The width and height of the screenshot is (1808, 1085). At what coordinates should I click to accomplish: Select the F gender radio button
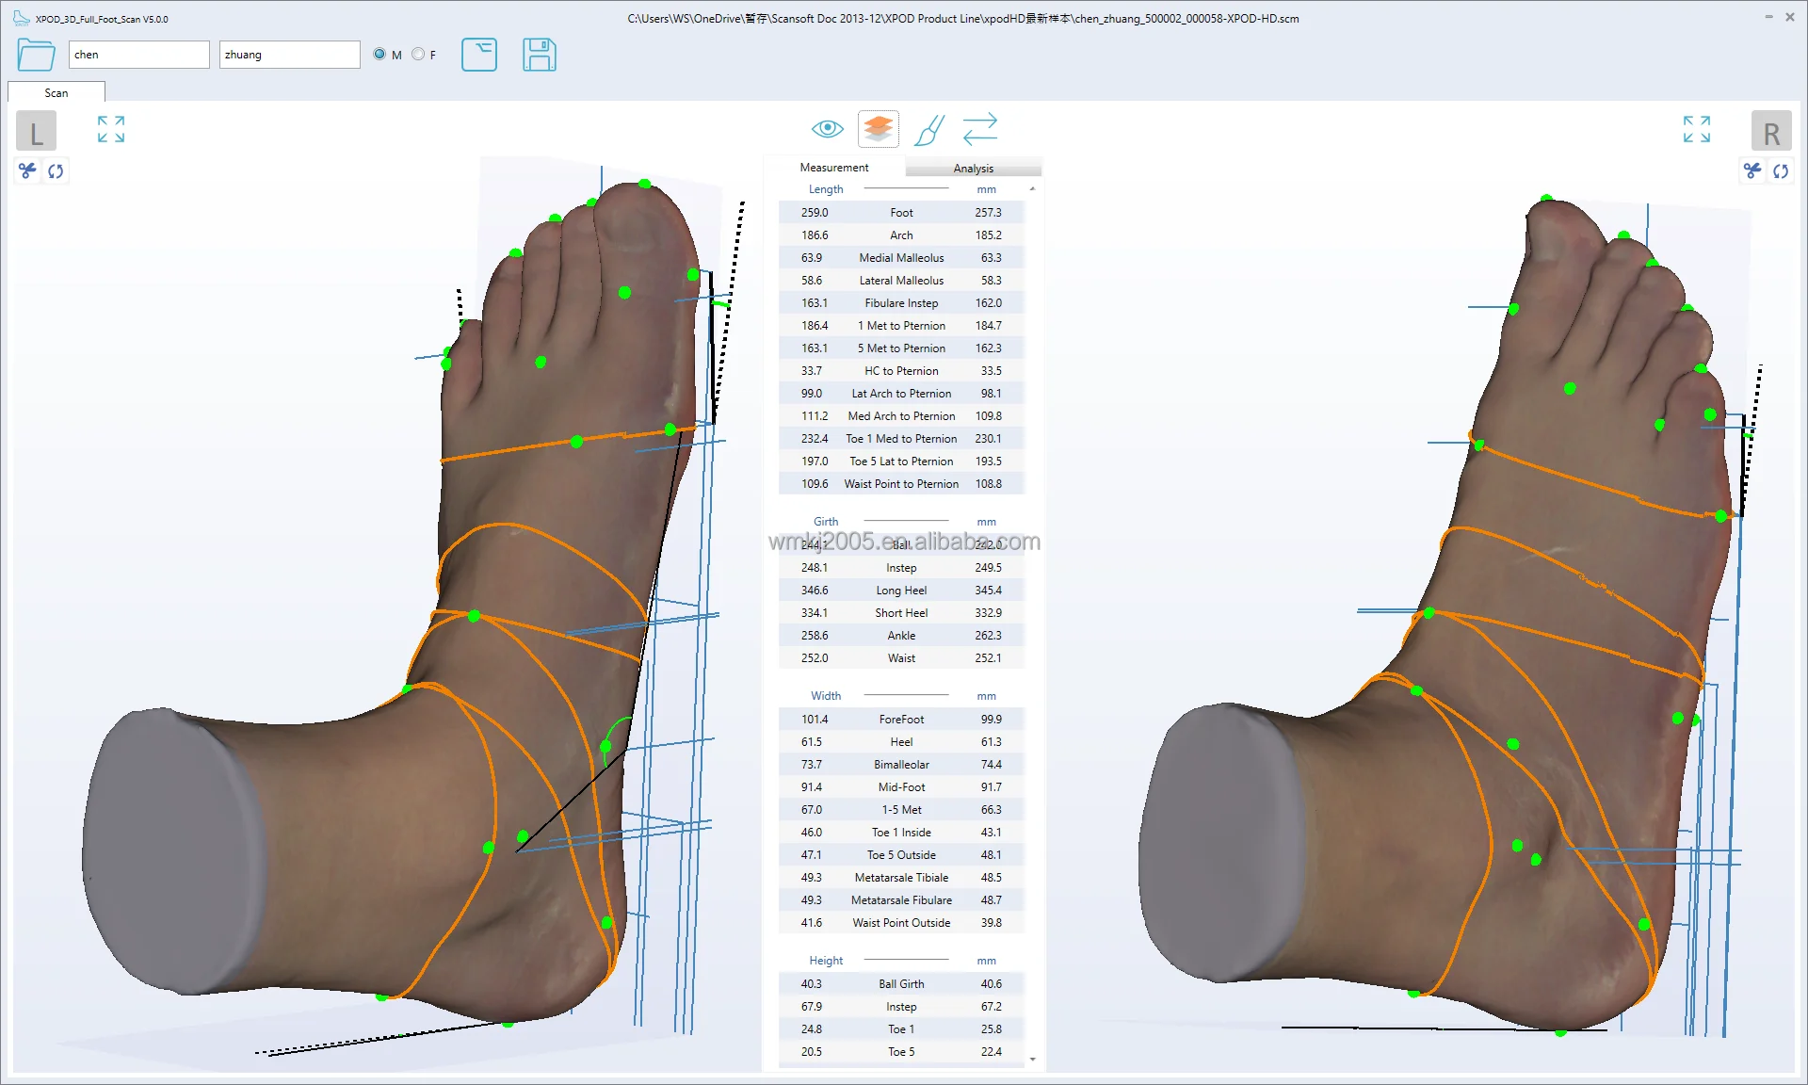click(x=417, y=54)
